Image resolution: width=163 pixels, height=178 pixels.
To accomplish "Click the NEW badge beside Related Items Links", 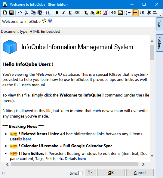I will (14, 134).
